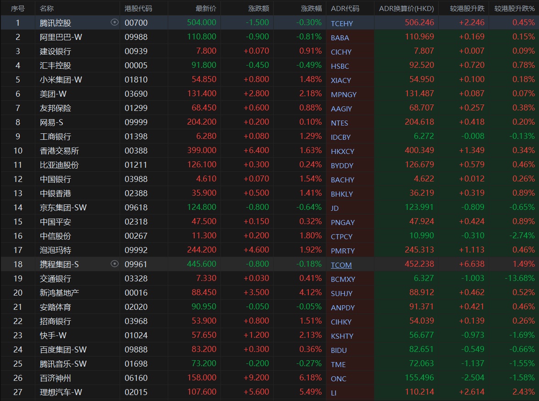
Task: Click the 港股代码 column header
Action: click(138, 8)
